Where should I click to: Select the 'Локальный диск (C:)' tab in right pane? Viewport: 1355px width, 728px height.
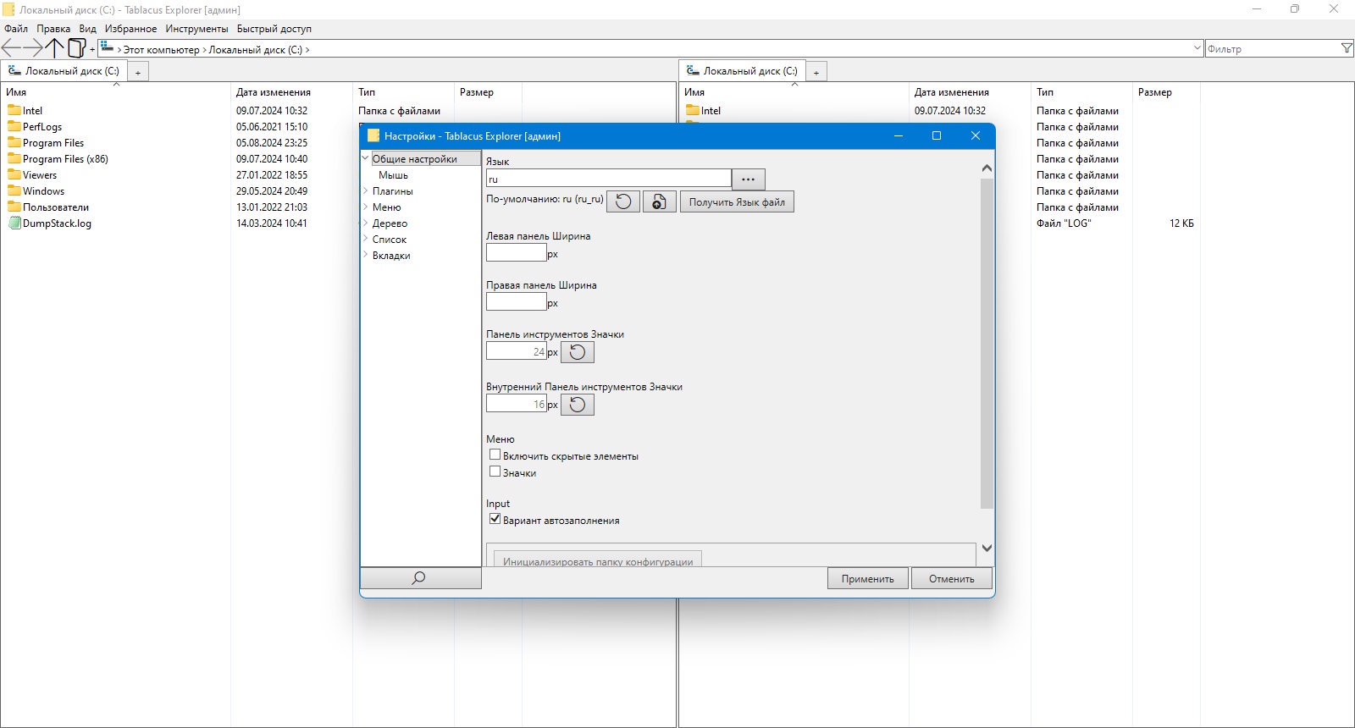pos(743,71)
